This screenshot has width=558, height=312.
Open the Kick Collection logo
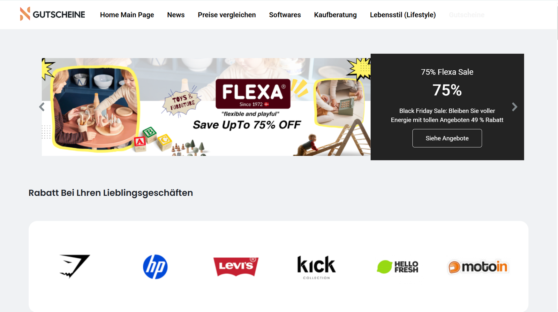(316, 267)
